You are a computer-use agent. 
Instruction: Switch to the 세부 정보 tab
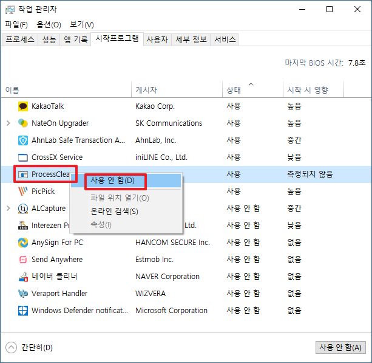coord(191,40)
